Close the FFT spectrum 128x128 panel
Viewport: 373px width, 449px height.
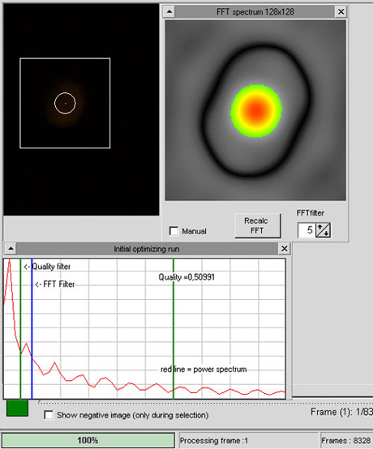pyautogui.click(x=341, y=11)
